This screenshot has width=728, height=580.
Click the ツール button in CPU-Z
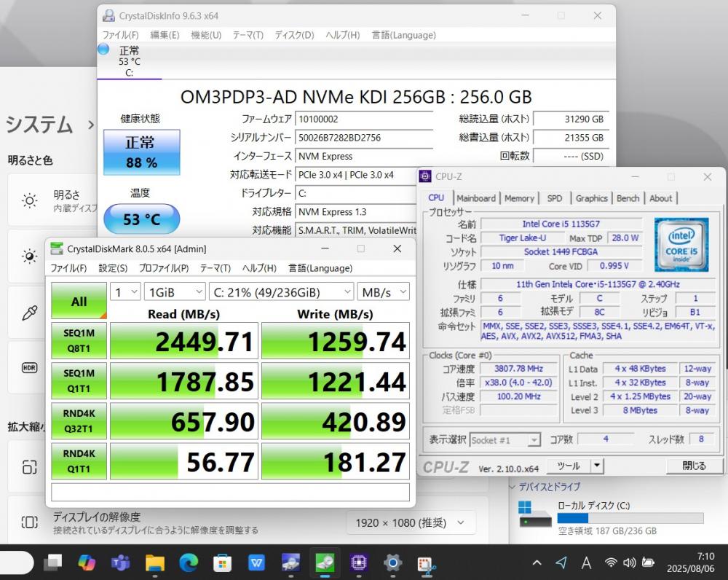(x=569, y=465)
